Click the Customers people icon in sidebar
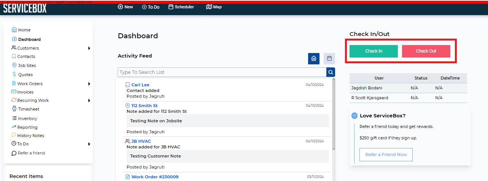This screenshot has width=488, height=181. pos(14,48)
